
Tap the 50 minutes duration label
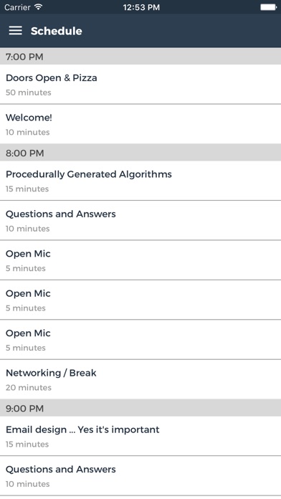tap(29, 92)
